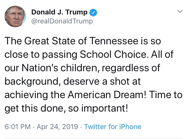Open the @realDonaldTrump handle

pos(62,21)
